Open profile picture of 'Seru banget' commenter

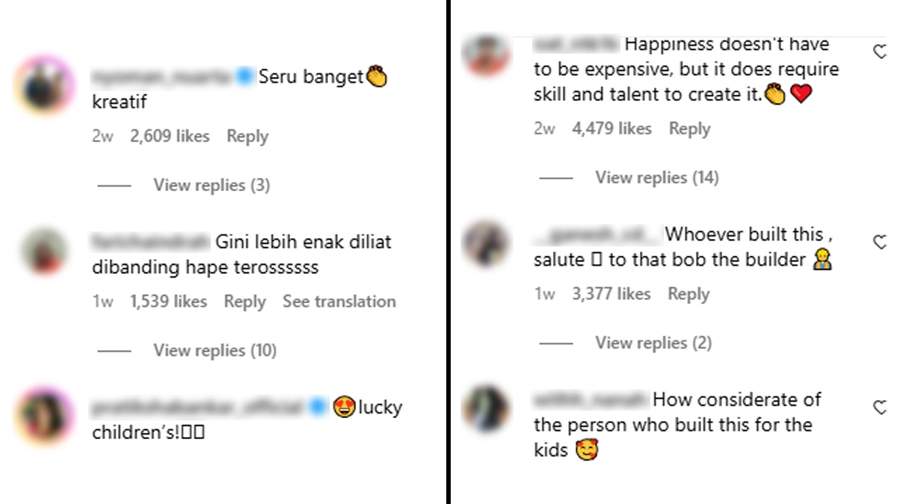tap(44, 87)
